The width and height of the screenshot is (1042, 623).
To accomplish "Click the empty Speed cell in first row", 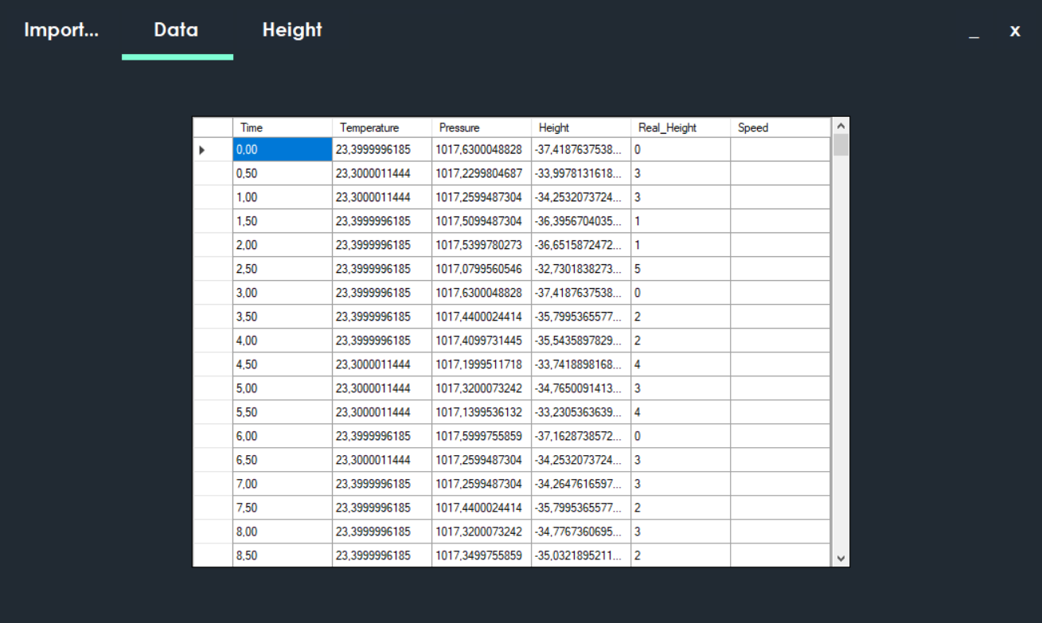I will 779,150.
